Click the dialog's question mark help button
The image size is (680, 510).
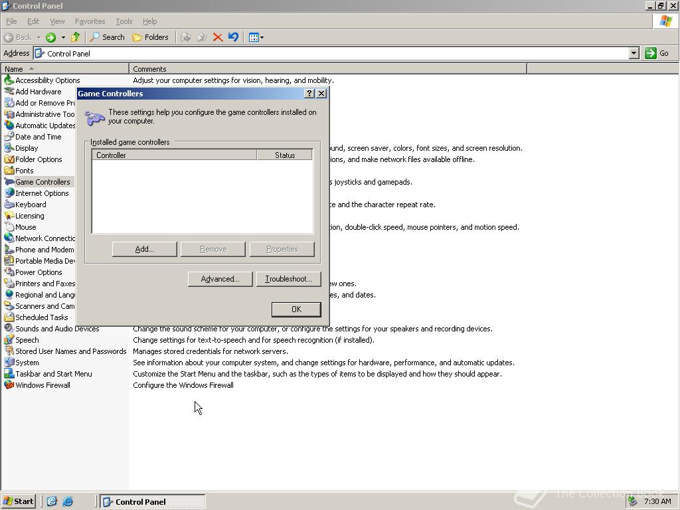point(309,93)
